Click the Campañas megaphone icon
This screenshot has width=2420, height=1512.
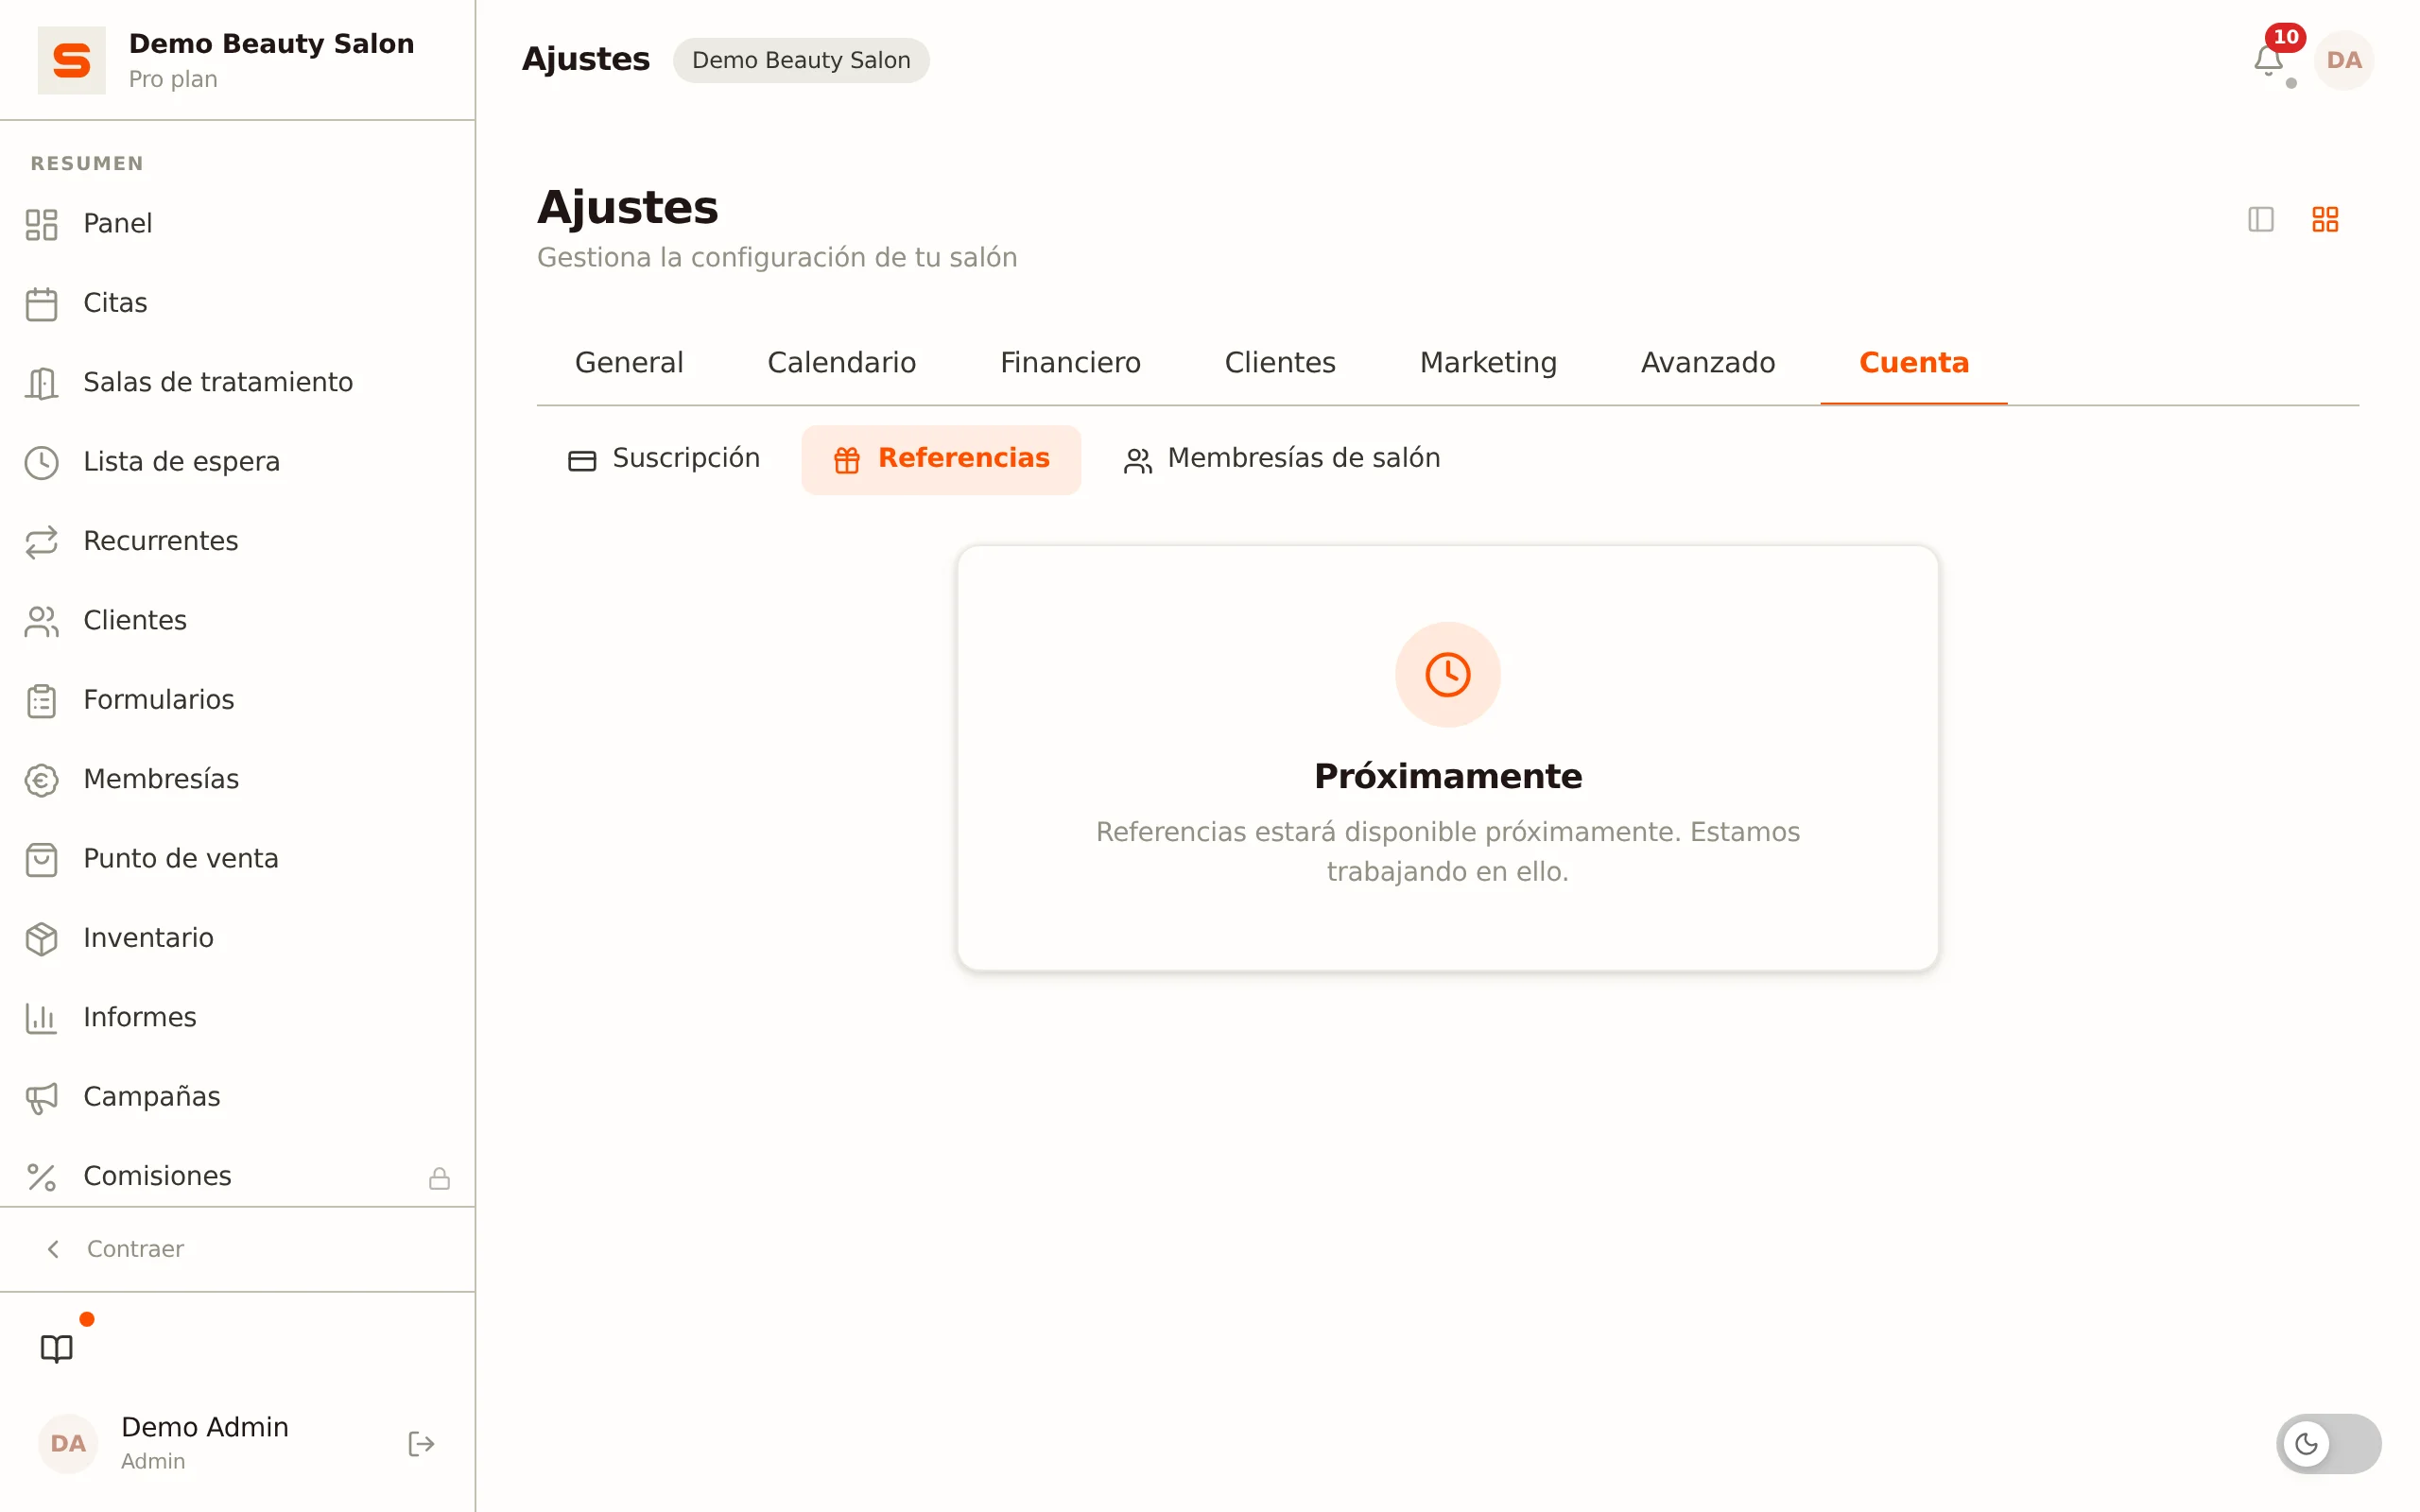coord(41,1097)
